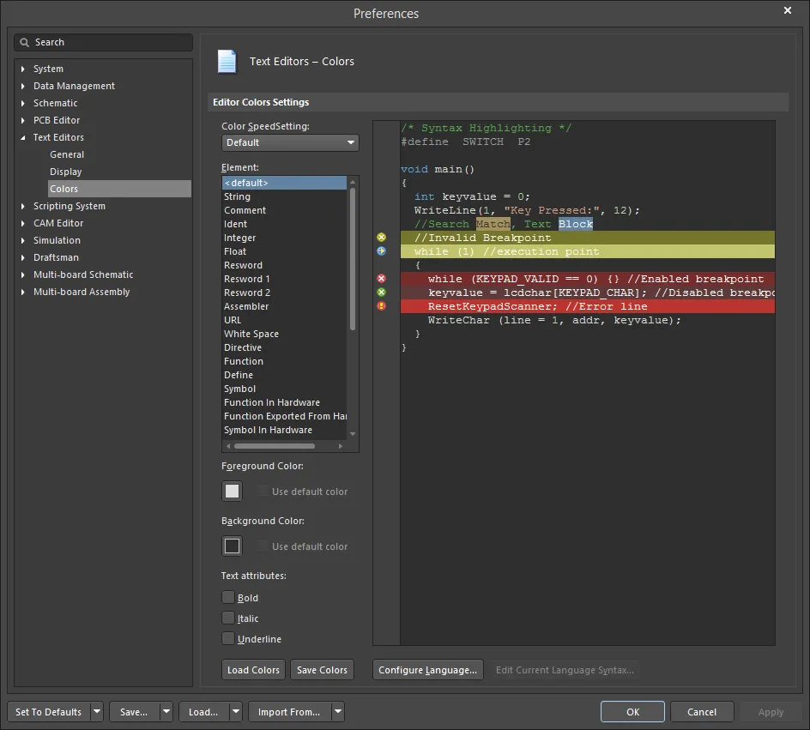
Task: Expand the System tree node
Action: [22, 69]
